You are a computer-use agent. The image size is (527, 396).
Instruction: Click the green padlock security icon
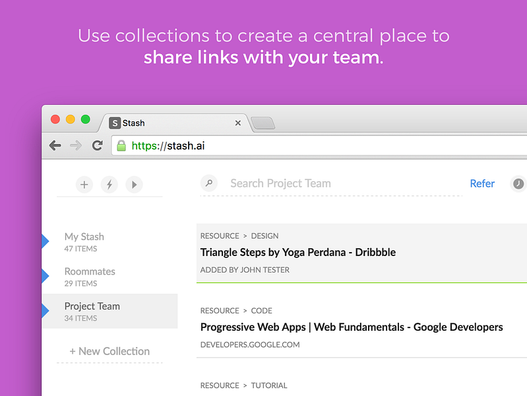pyautogui.click(x=121, y=146)
